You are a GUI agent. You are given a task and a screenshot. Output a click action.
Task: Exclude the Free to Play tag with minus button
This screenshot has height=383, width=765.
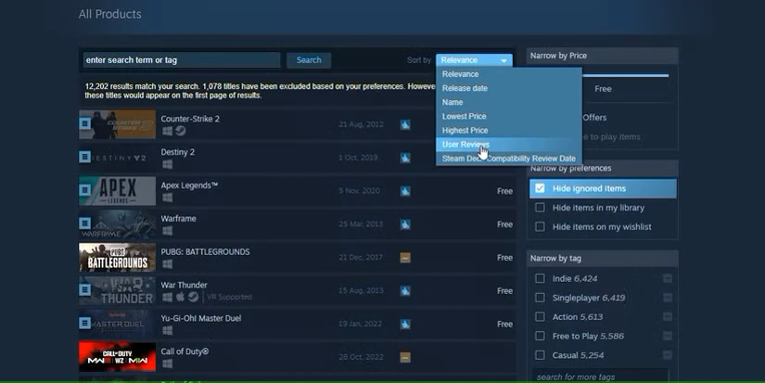point(668,336)
